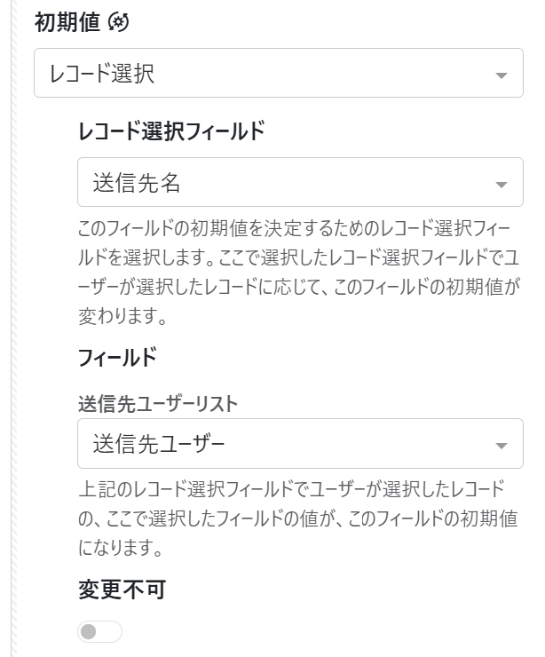545x657 pixels.
Task: Click the 送信先ユーザーリスト sub-label
Action: 158,404
